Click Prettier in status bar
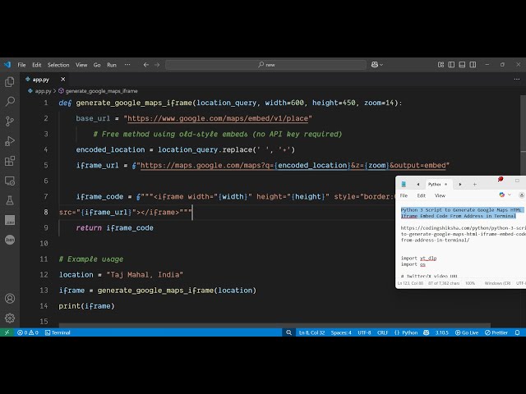Screen dimensions: 526x394 (x=496, y=332)
